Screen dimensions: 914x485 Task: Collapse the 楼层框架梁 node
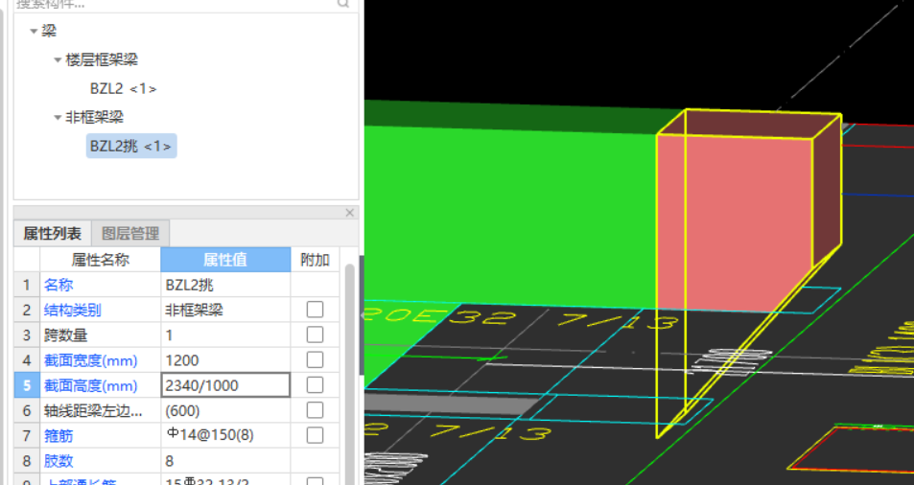58,60
